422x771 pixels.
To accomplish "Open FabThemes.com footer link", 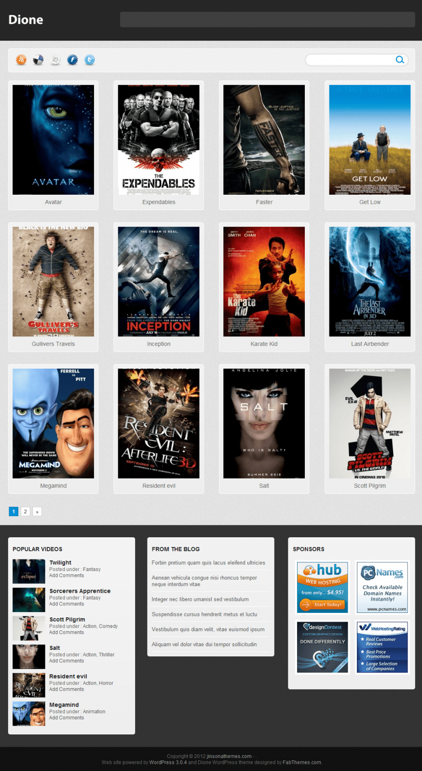I will point(302,762).
